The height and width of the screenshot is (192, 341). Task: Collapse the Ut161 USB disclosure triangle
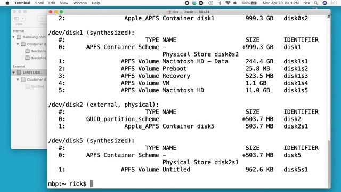tap(14, 73)
